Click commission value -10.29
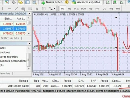 pos(117,86)
